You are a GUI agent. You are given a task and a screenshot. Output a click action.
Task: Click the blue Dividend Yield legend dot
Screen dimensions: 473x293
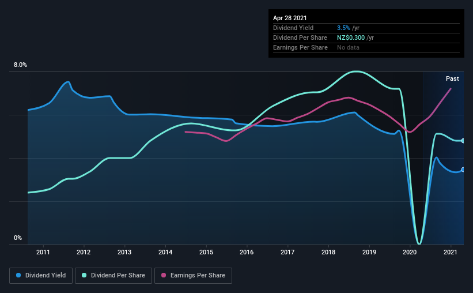pyautogui.click(x=18, y=275)
